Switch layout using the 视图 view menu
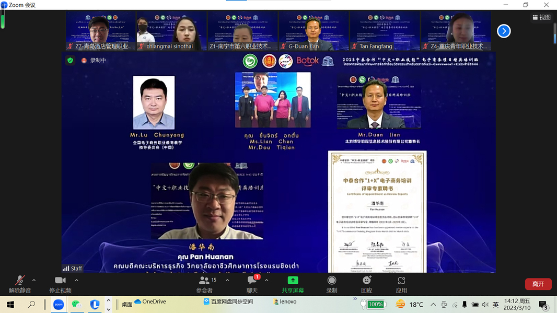 pyautogui.click(x=541, y=17)
